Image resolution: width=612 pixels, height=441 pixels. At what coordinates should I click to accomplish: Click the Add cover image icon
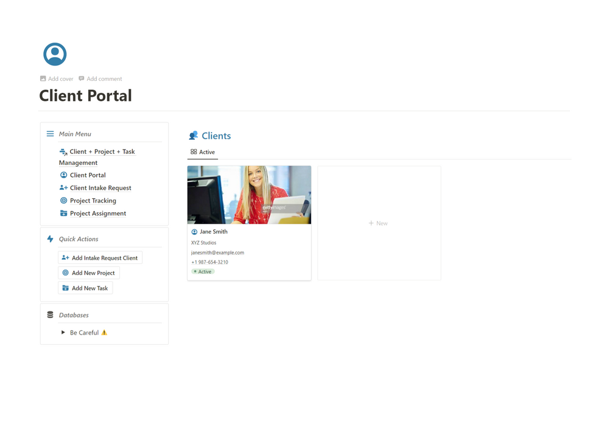43,78
